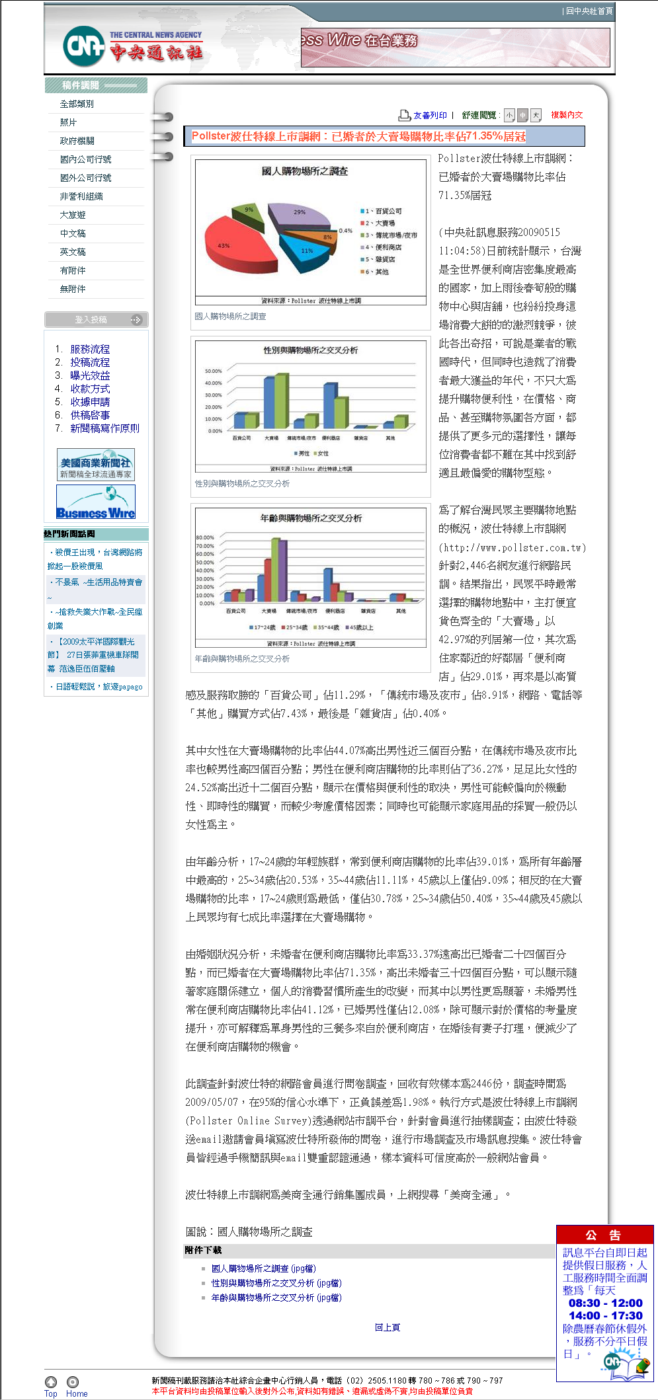Select 政府機關 category
Image resolution: width=658 pixels, height=1400 pixels.
(77, 141)
